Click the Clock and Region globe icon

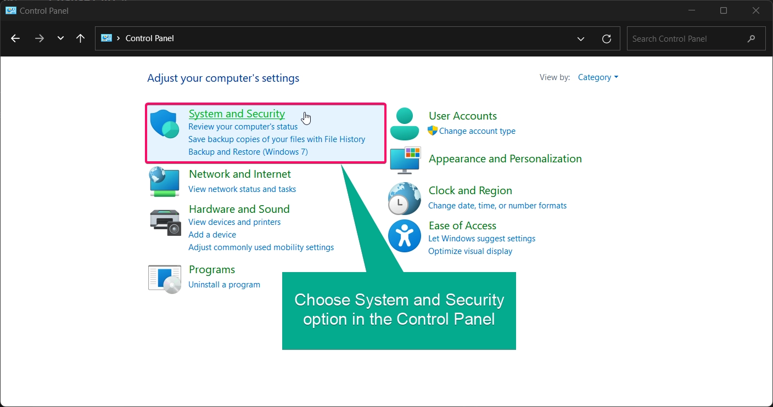[405, 198]
